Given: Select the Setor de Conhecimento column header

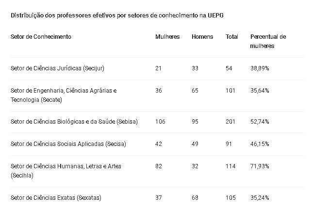Looking at the screenshot, I should (x=41, y=37).
